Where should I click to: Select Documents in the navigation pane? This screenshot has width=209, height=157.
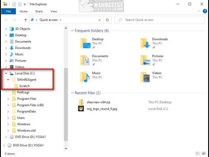click(x=23, y=41)
